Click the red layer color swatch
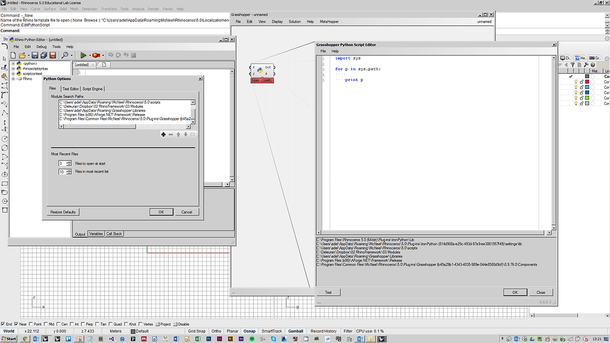Viewport: 610px width, 343px height. 587,82
